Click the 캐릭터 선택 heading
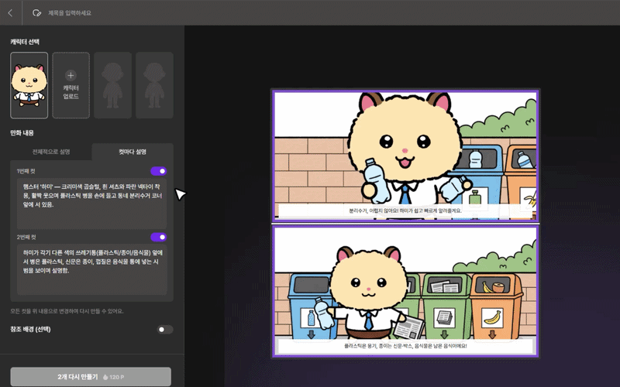620x387 pixels. [25, 42]
